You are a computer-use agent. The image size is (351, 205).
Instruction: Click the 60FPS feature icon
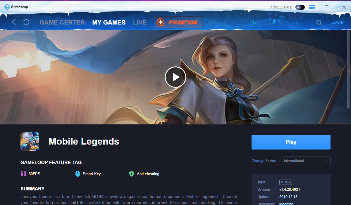tap(23, 174)
